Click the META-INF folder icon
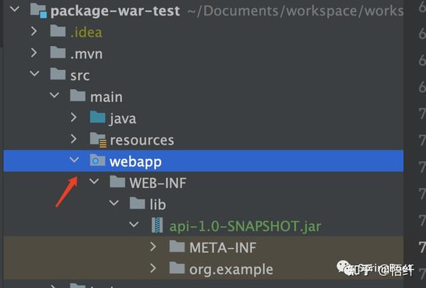This screenshot has height=288, width=426. tap(177, 248)
